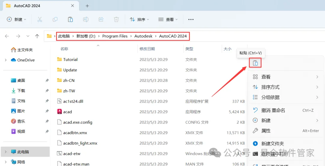This screenshot has height=166, width=325.
Task: Click the pin icon next to 图片
Action: click(47, 111)
